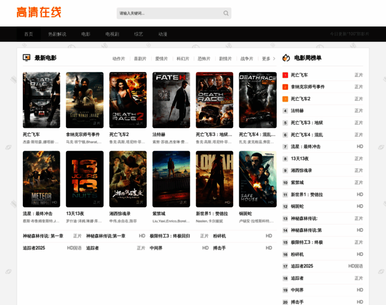Open the 死亡飞车4 poster

point(258,100)
